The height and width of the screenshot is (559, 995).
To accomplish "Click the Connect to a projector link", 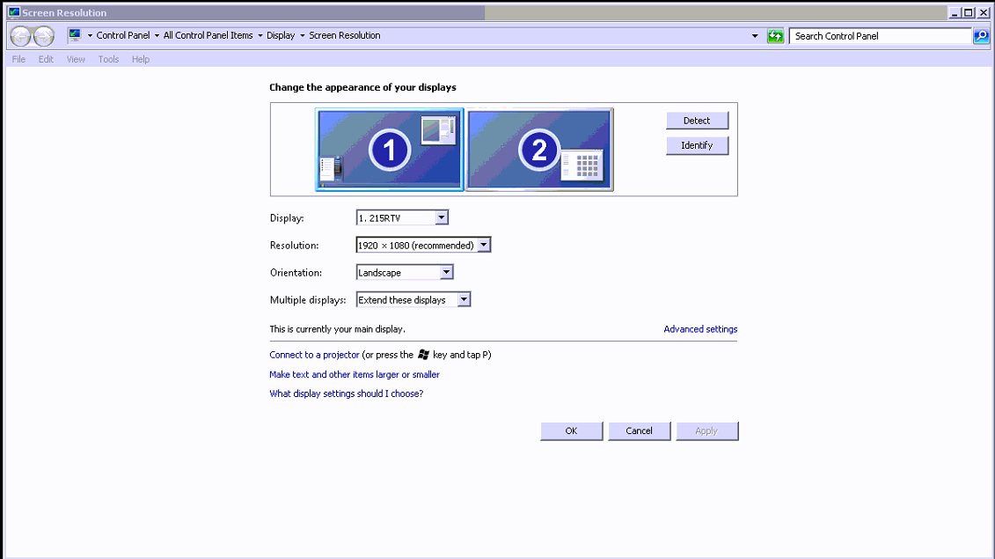I will pyautogui.click(x=314, y=355).
